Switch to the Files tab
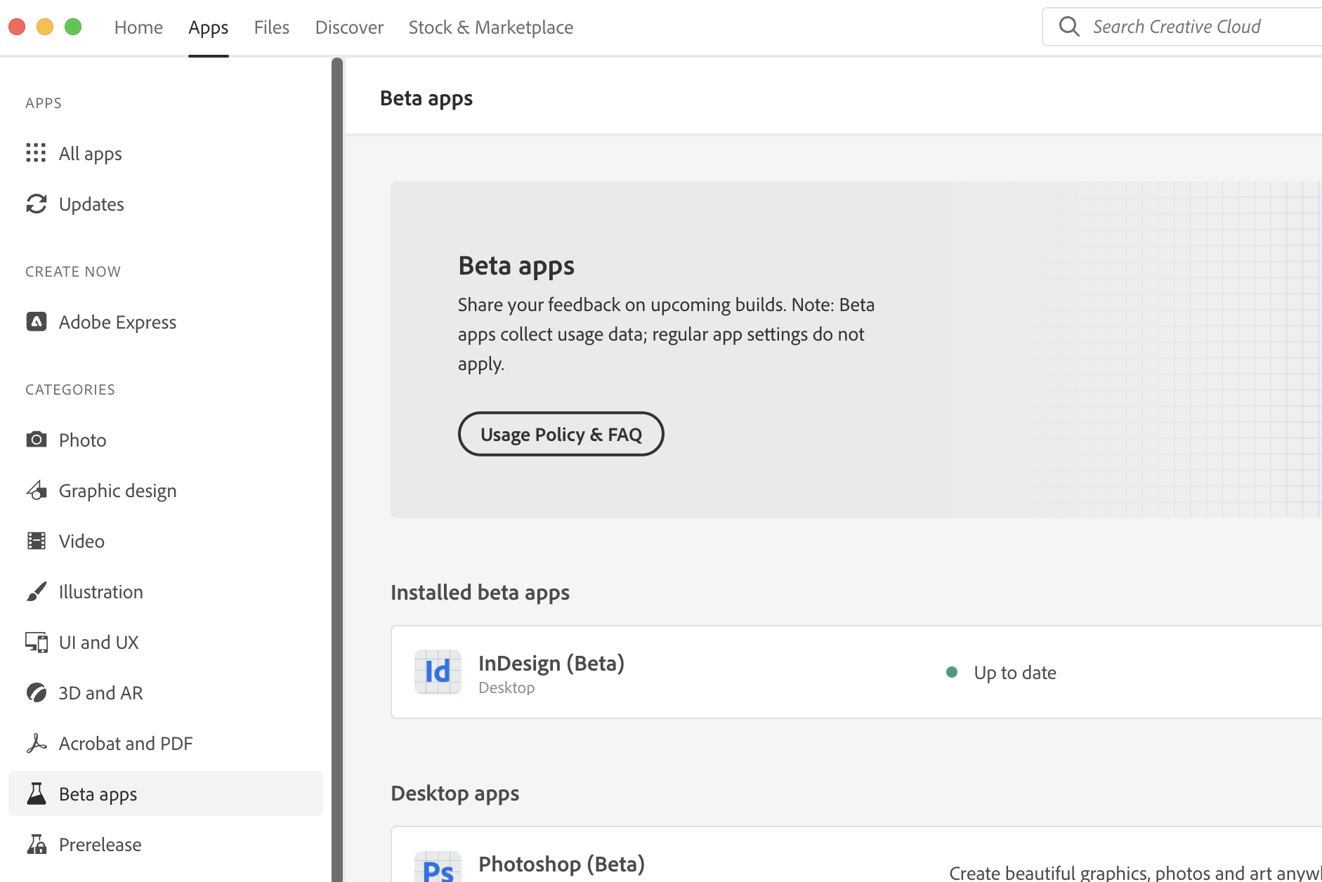1322x882 pixels. click(271, 27)
